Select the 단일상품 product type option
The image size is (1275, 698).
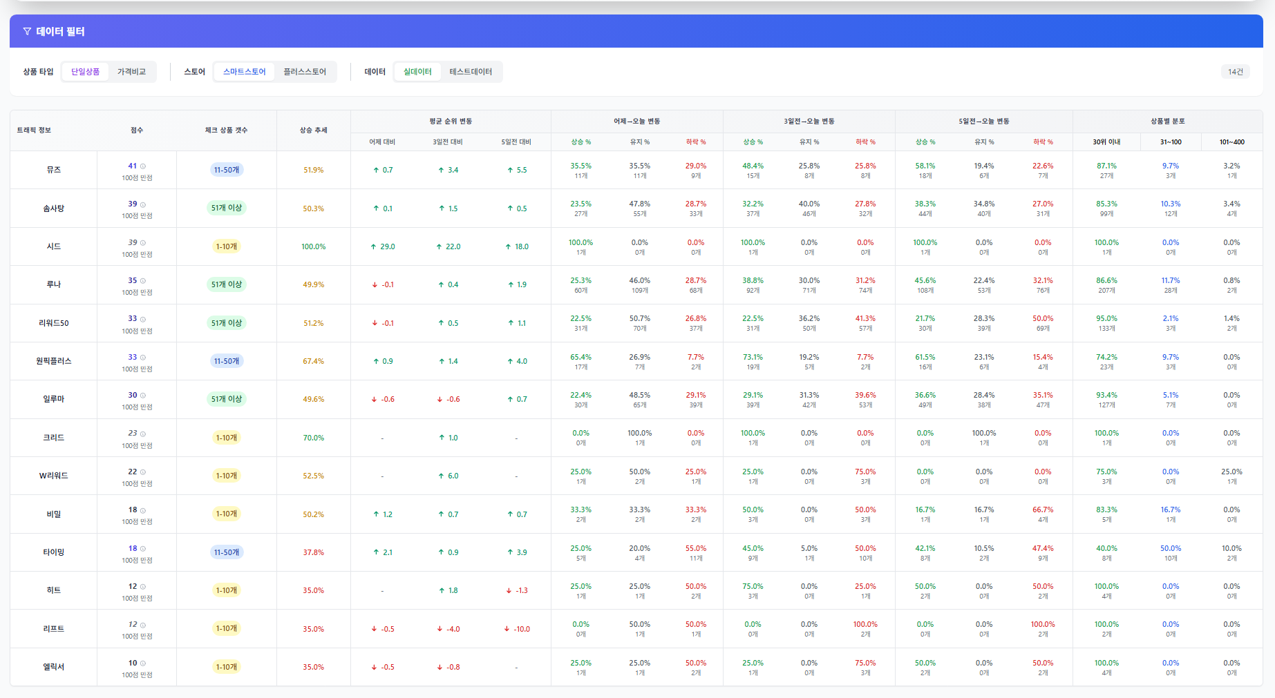coord(86,72)
